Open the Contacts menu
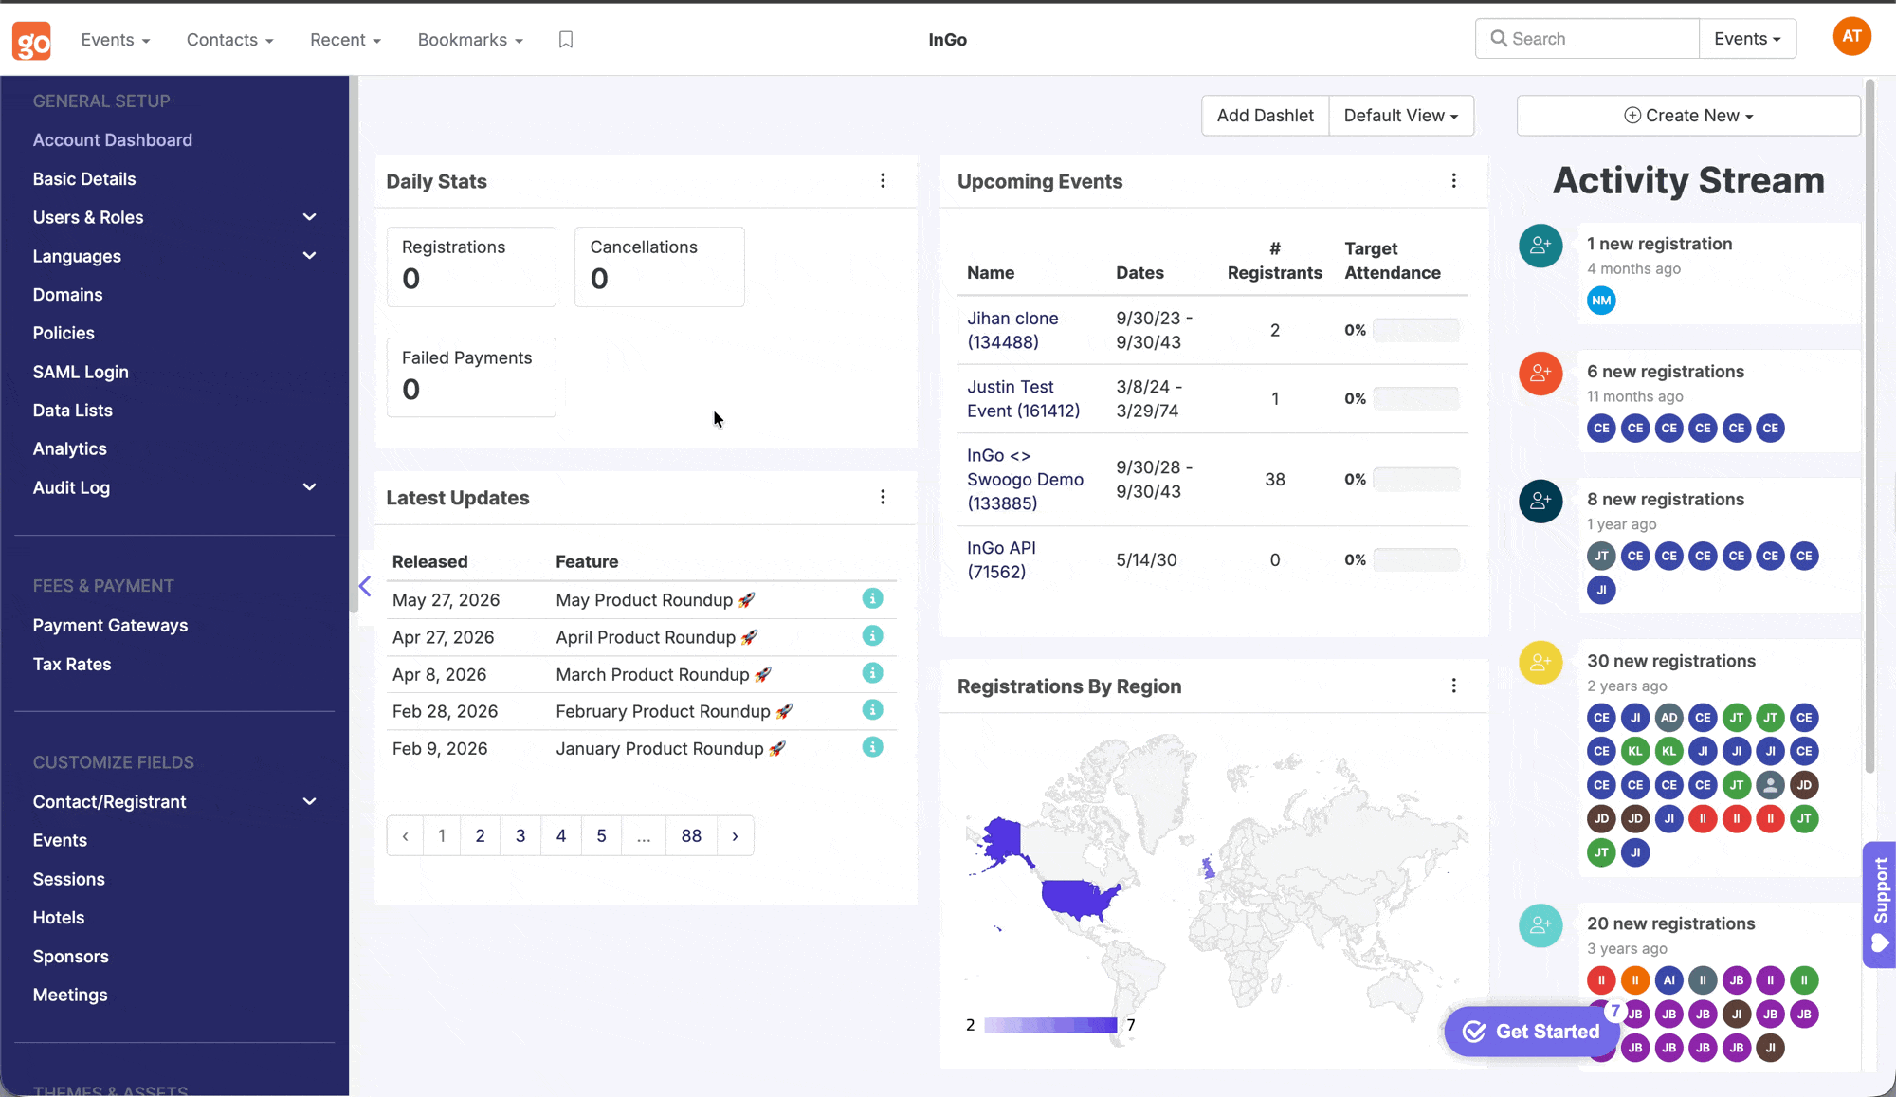1896x1097 pixels. click(229, 40)
